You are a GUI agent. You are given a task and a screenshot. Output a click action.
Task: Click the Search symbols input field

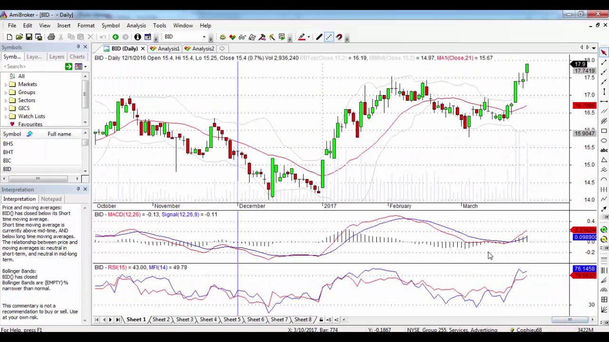click(x=32, y=66)
